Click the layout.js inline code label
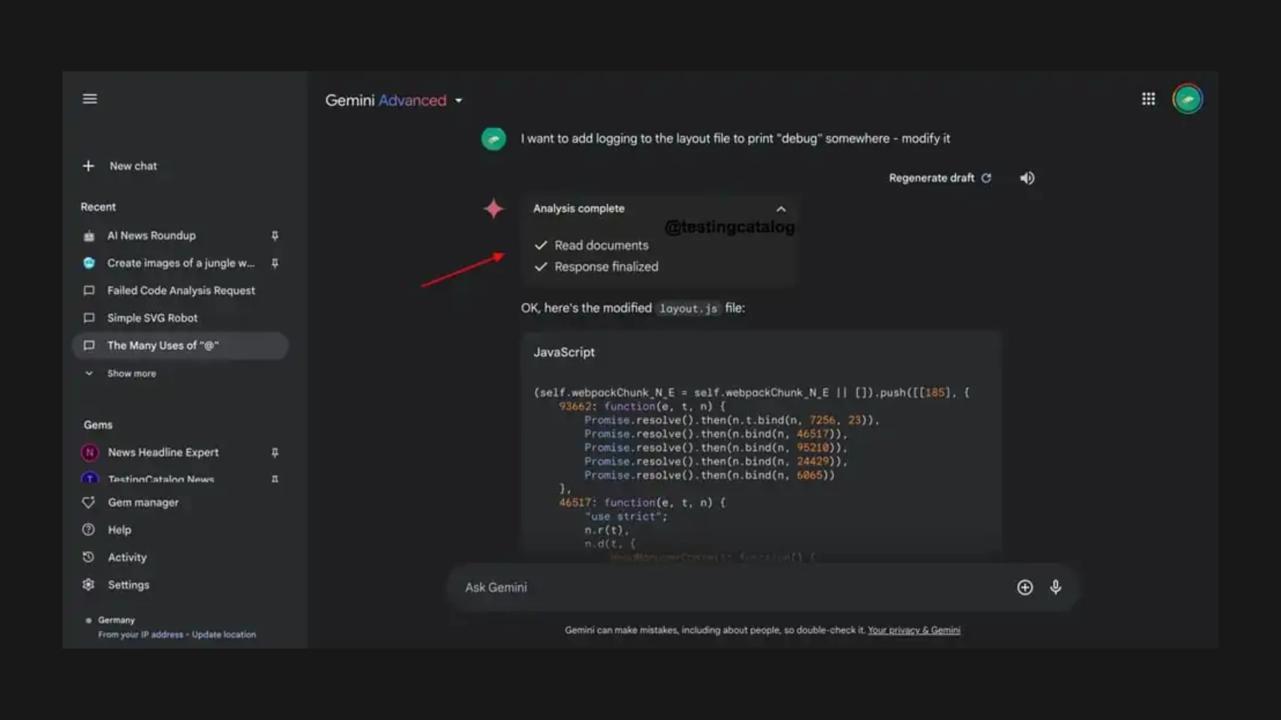The height and width of the screenshot is (720, 1281). point(688,308)
